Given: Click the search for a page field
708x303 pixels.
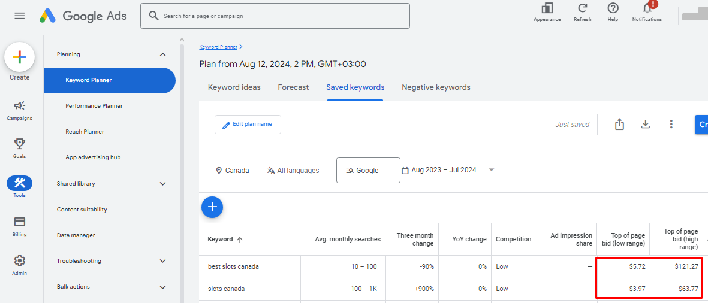Looking at the screenshot, I should coord(275,16).
